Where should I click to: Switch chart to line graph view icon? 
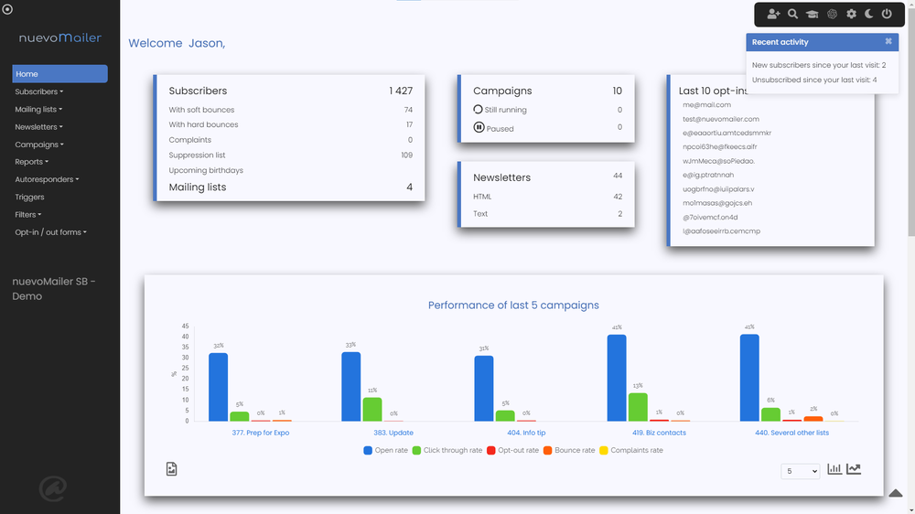point(854,469)
